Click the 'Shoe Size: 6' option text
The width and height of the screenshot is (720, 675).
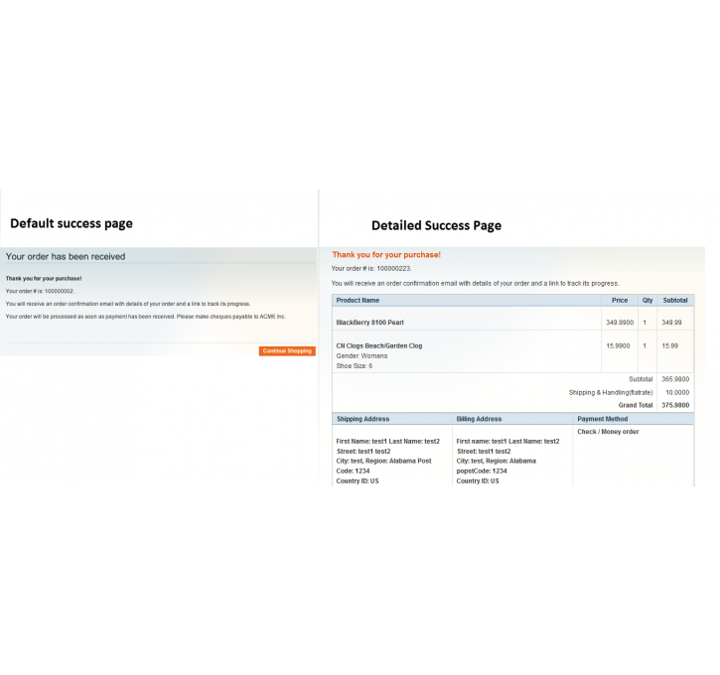click(355, 366)
